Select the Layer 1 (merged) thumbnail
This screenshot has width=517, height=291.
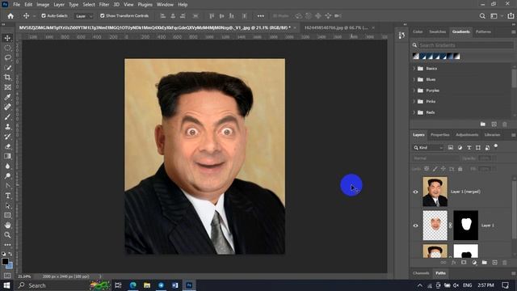click(x=435, y=192)
